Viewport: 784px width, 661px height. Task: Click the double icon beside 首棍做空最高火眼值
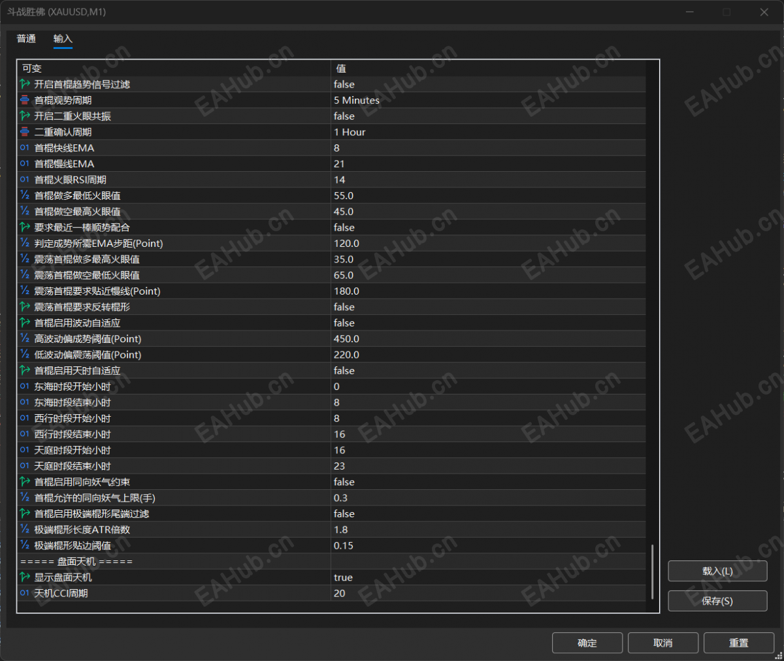click(x=25, y=212)
